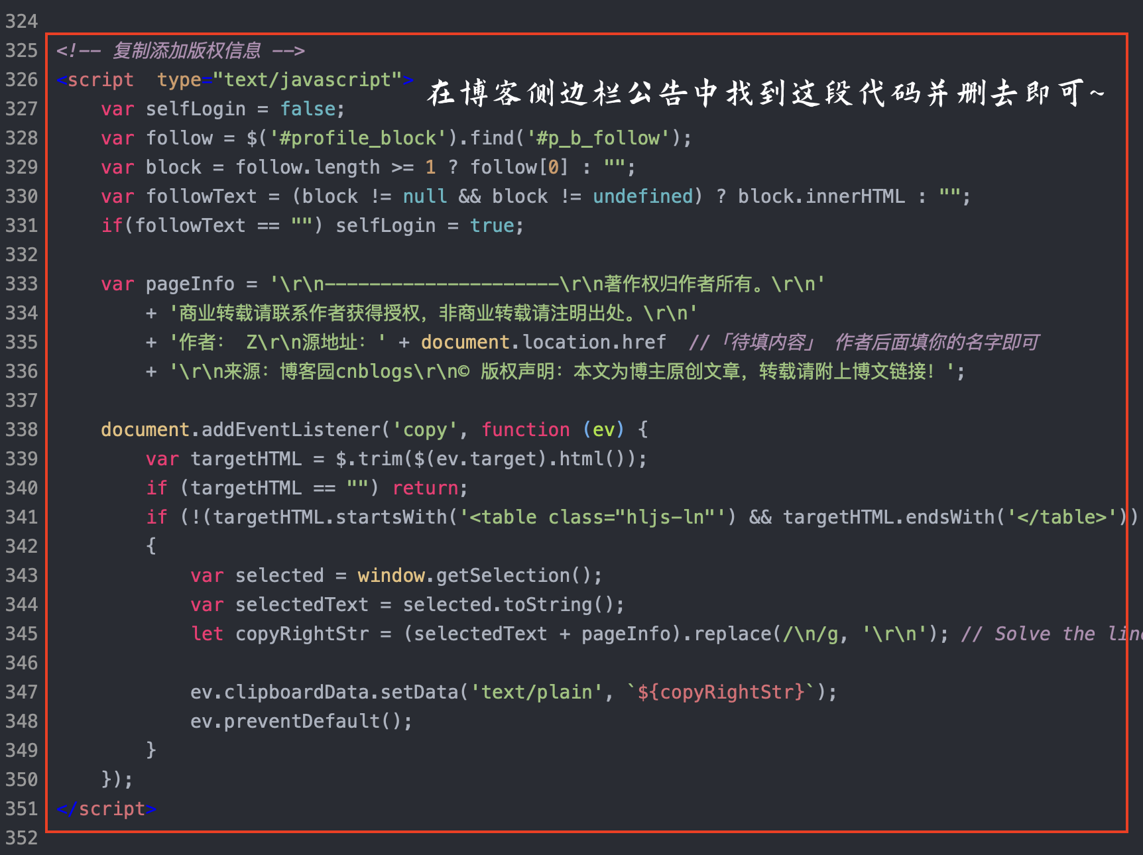
Task: Click the comment '待填内容' on line 335
Action: pyautogui.click(x=768, y=342)
